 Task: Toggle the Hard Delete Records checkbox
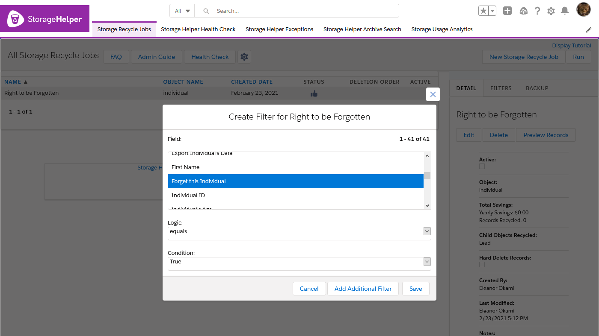(x=482, y=265)
